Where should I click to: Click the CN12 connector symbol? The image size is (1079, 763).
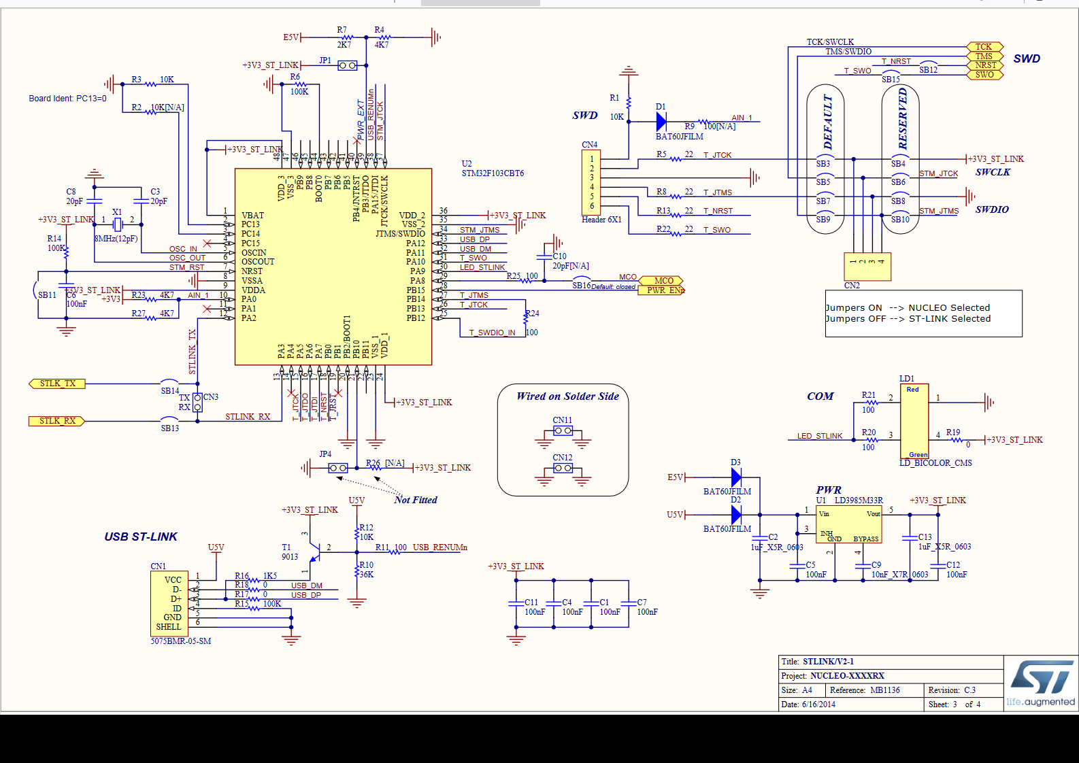(563, 468)
